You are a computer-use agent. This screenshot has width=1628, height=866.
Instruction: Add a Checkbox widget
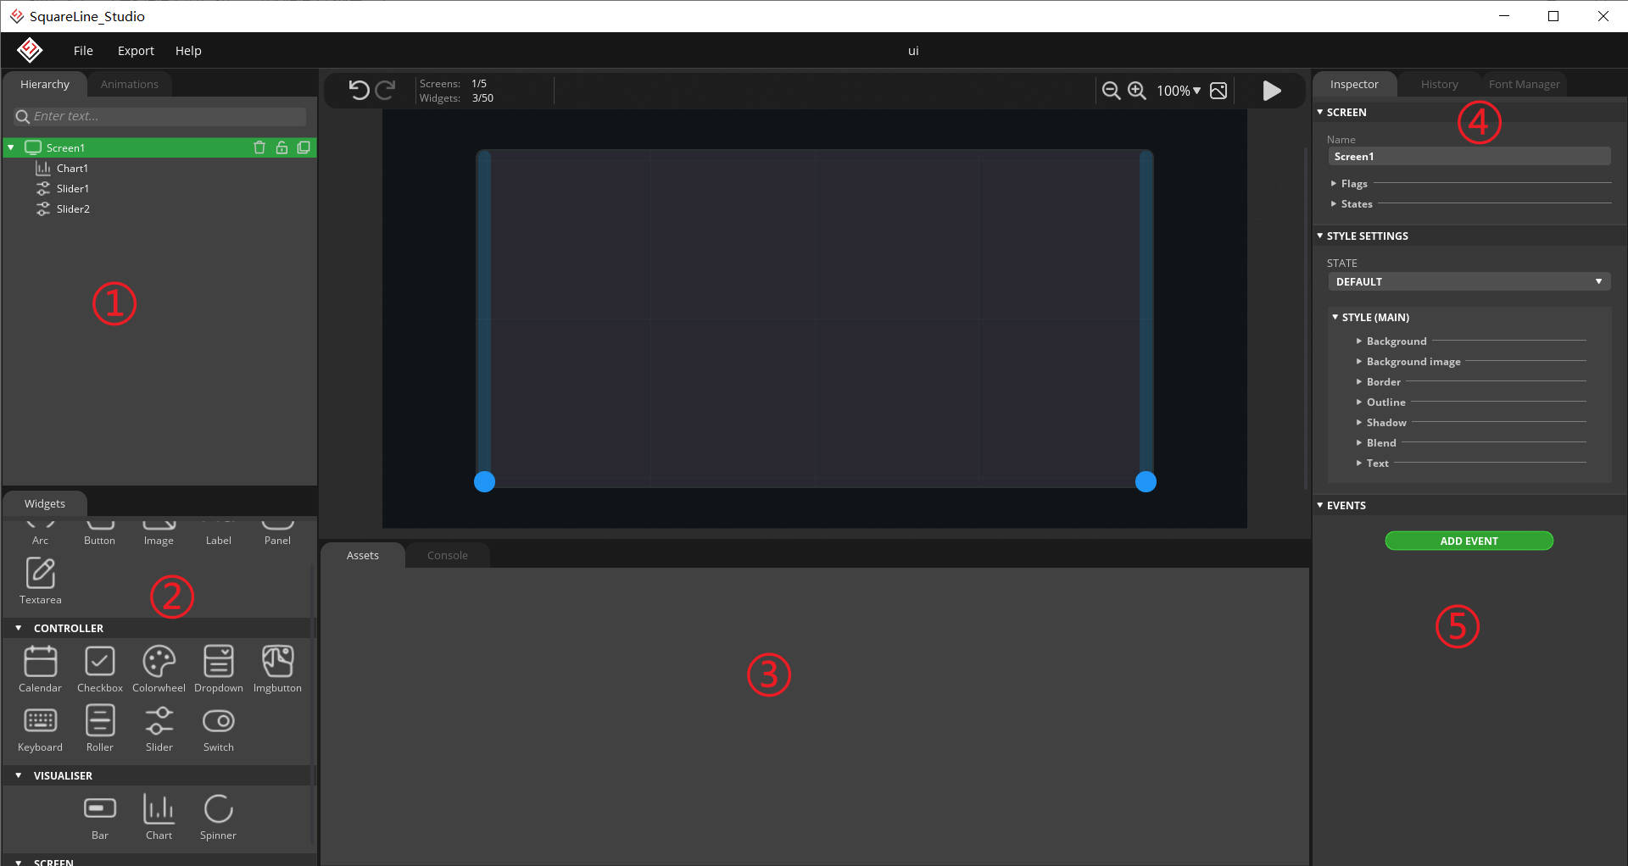(x=100, y=669)
